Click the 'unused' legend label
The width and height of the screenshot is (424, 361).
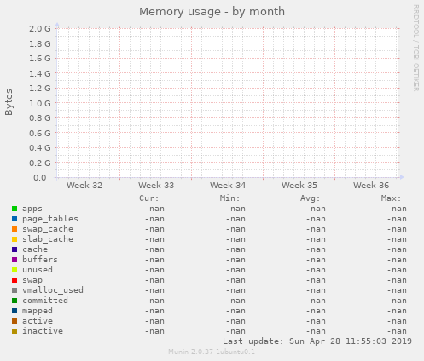(38, 270)
